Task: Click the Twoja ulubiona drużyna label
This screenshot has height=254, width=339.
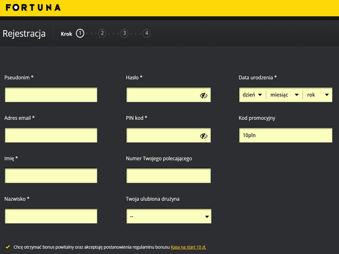Action: point(153,199)
